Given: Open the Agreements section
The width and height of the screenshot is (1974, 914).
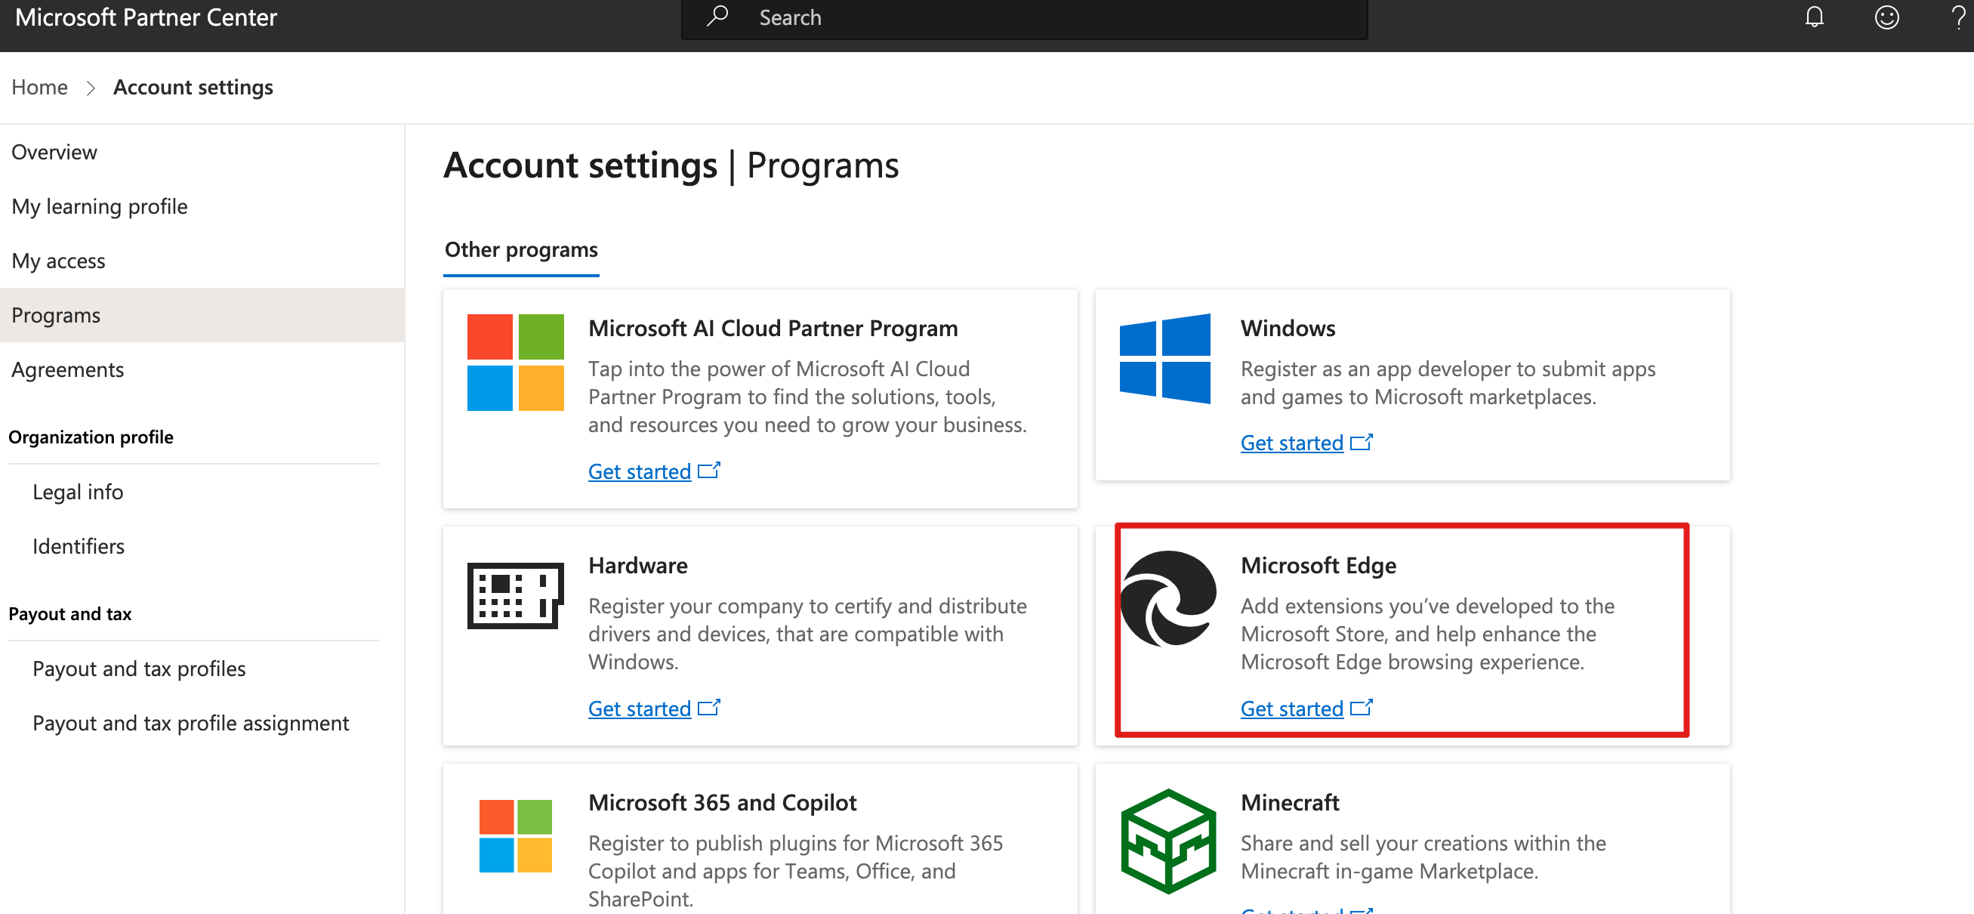Looking at the screenshot, I should 67,369.
